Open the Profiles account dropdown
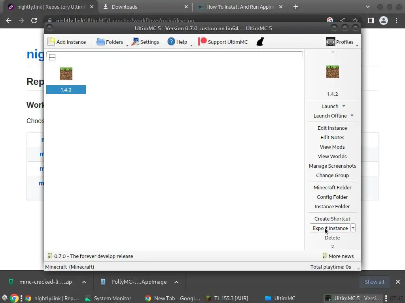 (x=340, y=42)
